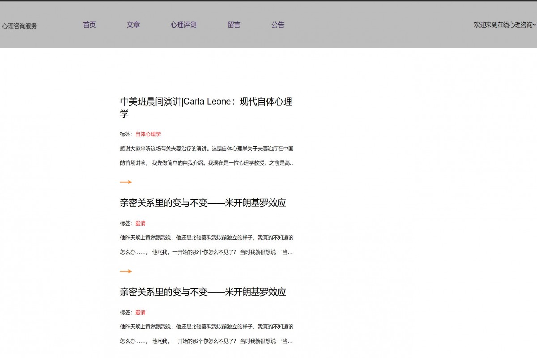537x358 pixels.
Task: Click the excerpt of the Carla Leone article
Action: tap(207, 155)
